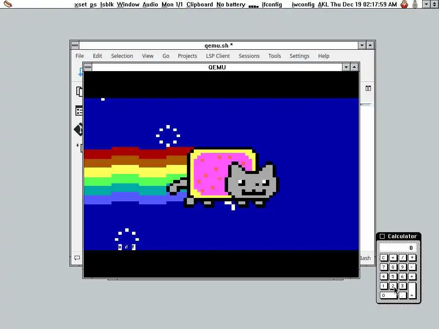The image size is (439, 329).
Task: Click the Calculator title bar close box
Action: click(382, 236)
